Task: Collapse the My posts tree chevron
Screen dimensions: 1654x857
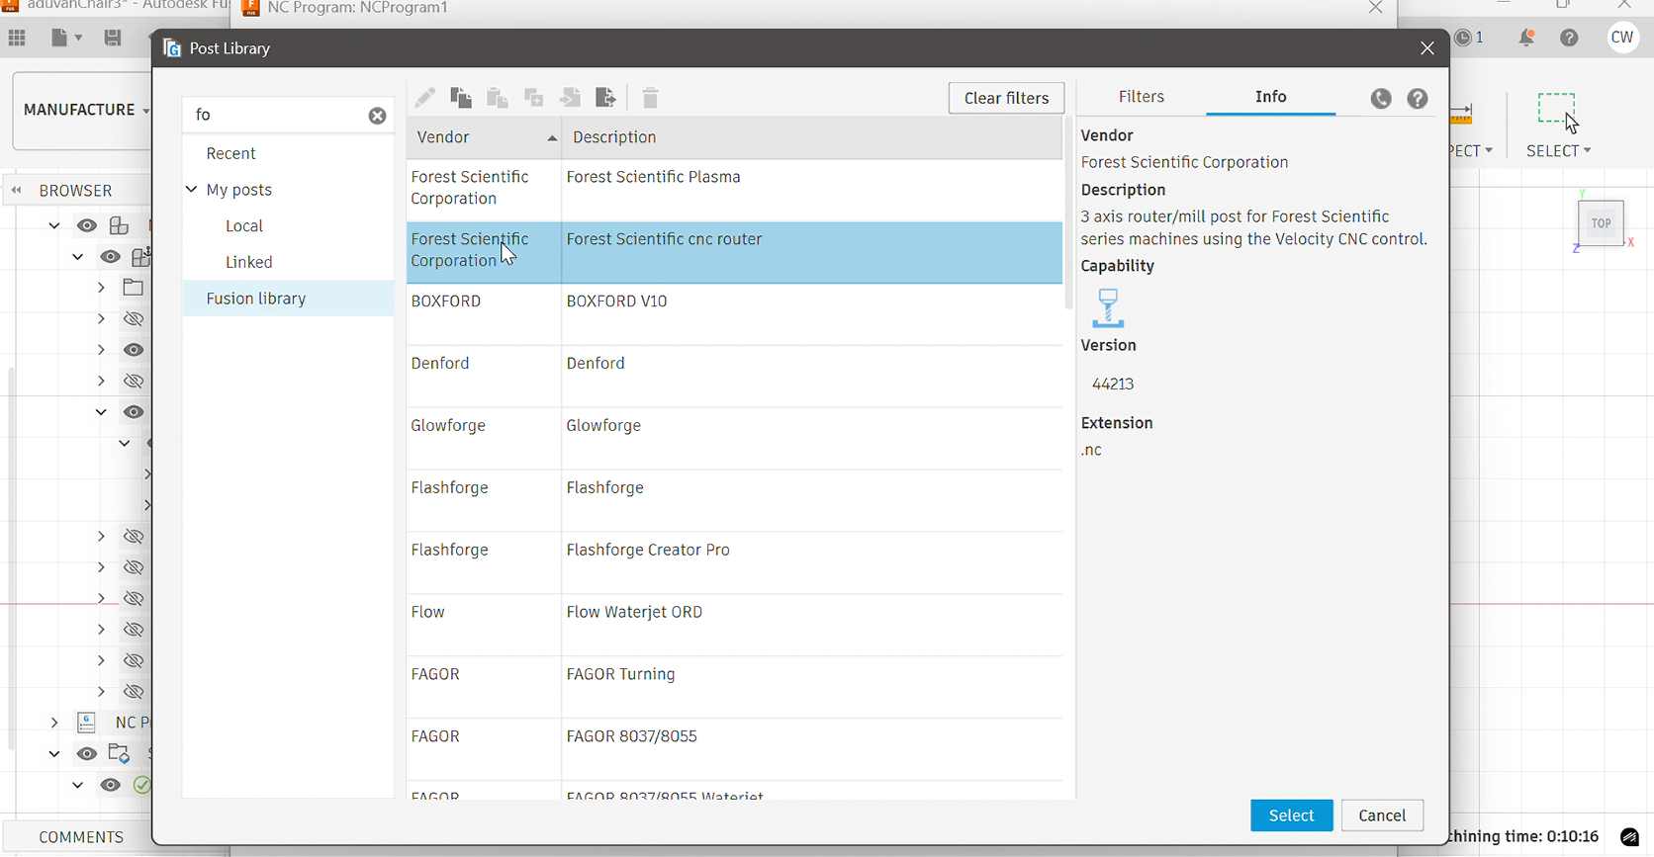Action: [x=192, y=189]
